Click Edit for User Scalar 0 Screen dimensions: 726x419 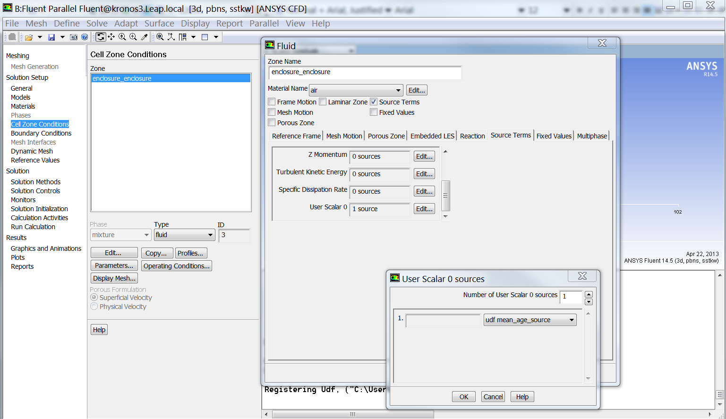coord(424,209)
